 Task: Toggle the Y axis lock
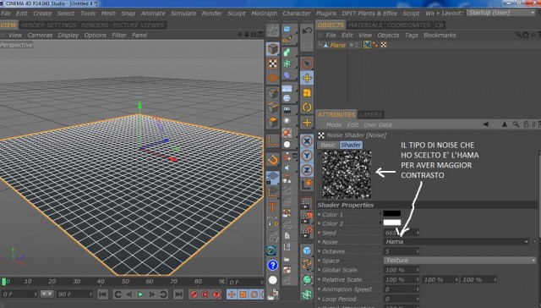point(307,156)
